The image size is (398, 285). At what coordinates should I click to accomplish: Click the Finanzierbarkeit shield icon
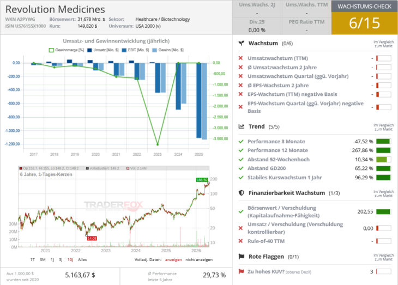pos(242,193)
